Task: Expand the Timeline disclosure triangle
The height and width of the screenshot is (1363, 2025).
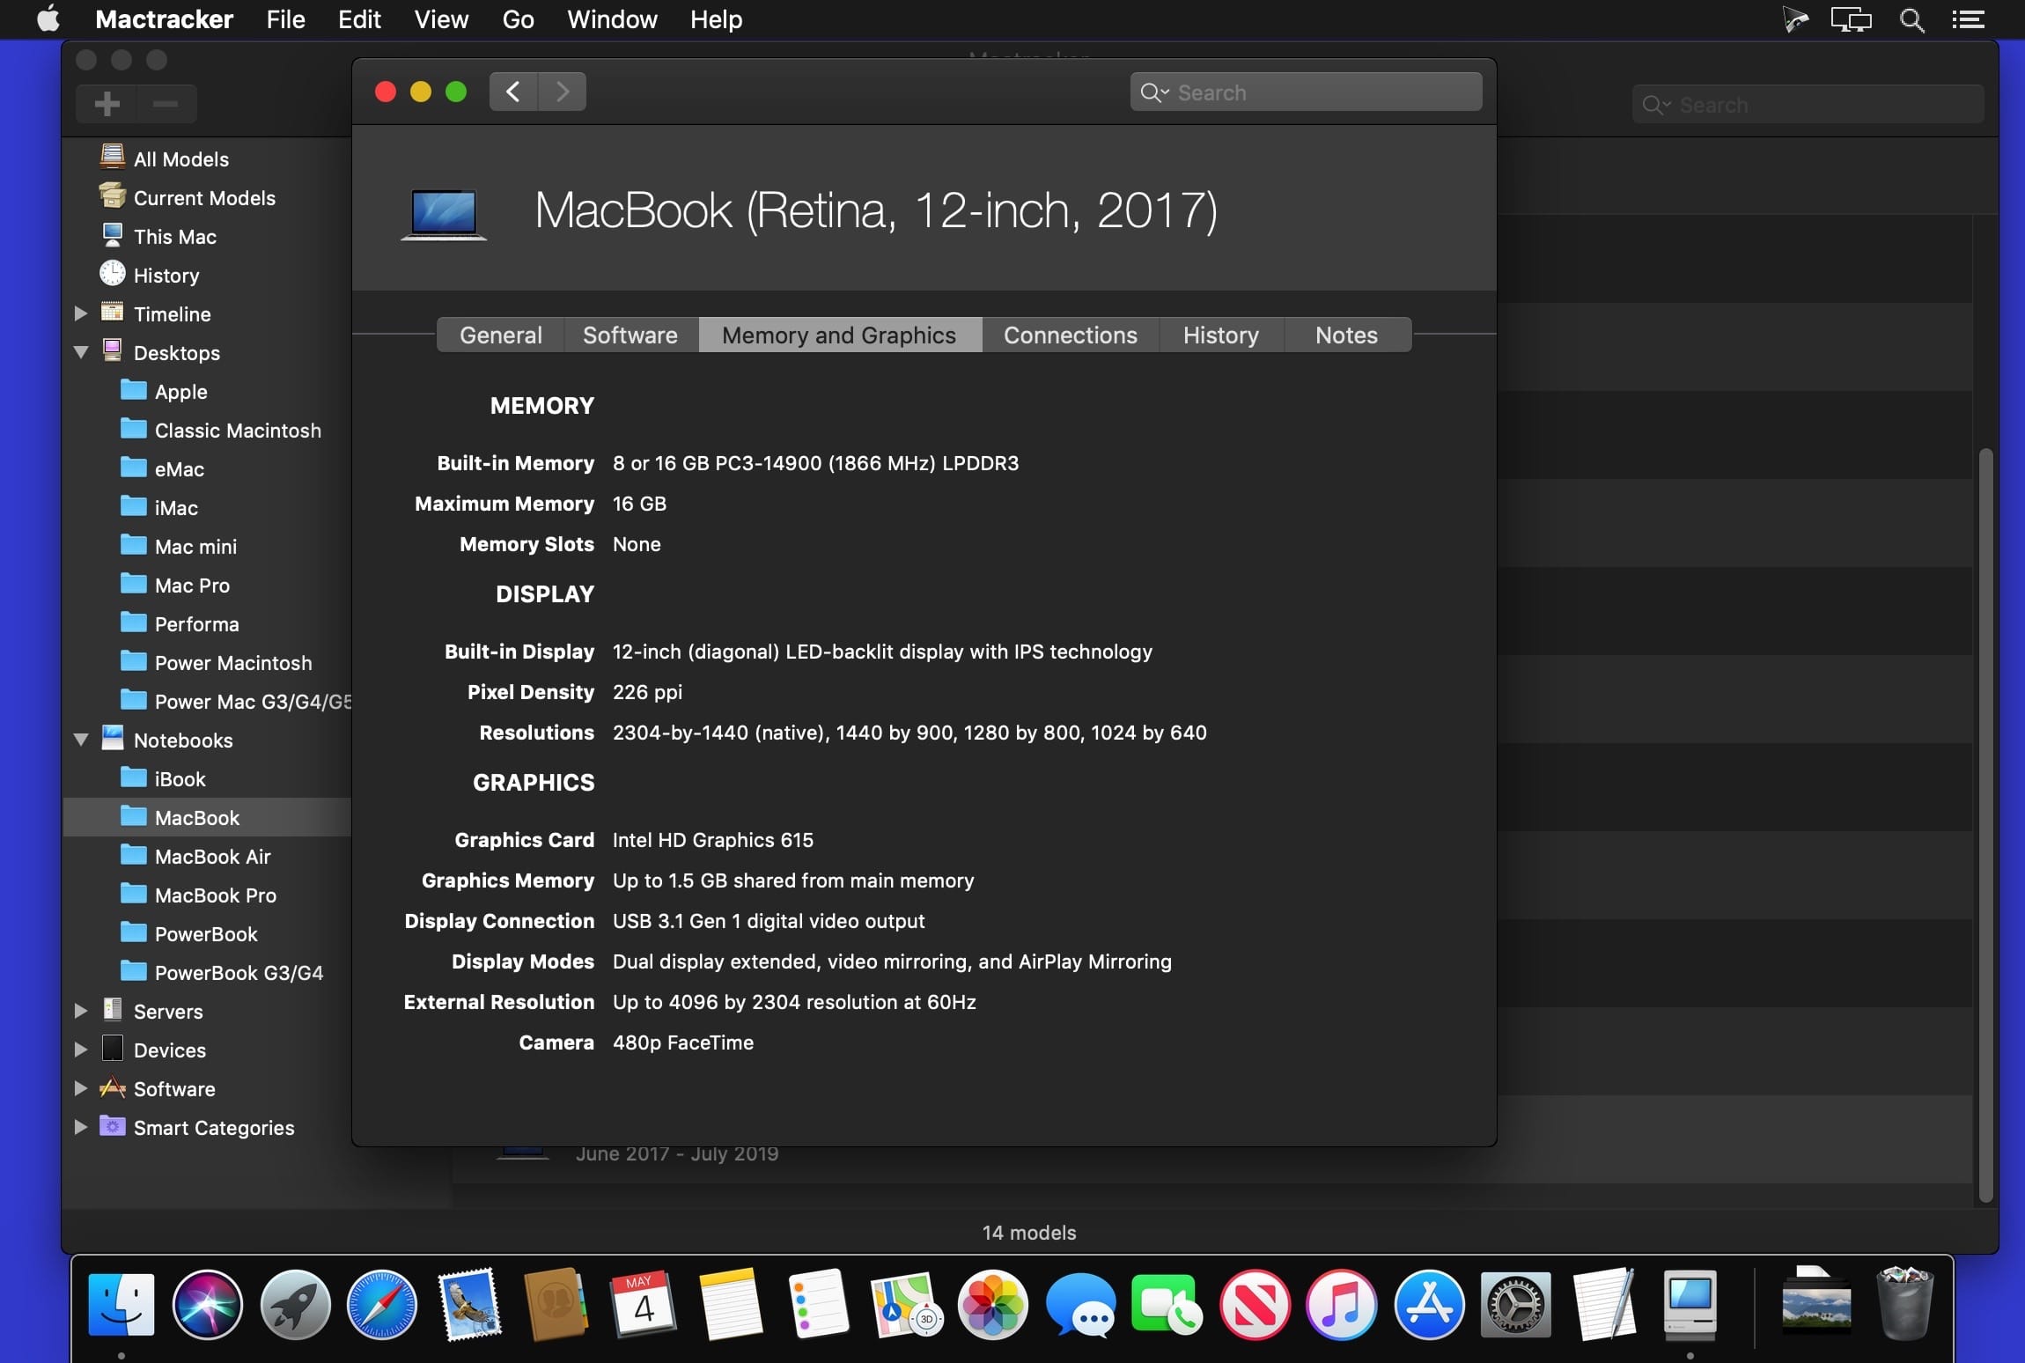Action: [x=81, y=314]
